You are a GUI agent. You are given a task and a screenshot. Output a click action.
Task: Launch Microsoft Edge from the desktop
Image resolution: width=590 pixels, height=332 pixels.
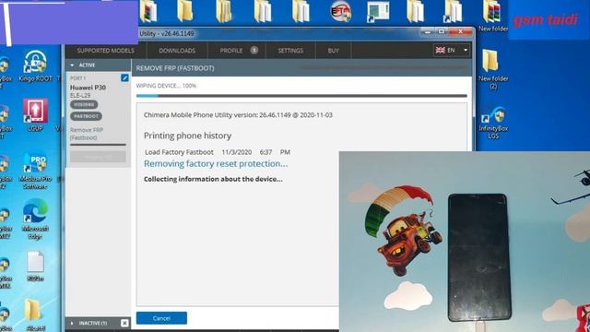pos(35,219)
